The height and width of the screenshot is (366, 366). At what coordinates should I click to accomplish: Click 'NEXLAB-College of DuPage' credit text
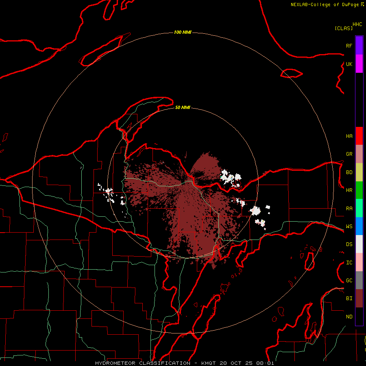[x=325, y=4]
